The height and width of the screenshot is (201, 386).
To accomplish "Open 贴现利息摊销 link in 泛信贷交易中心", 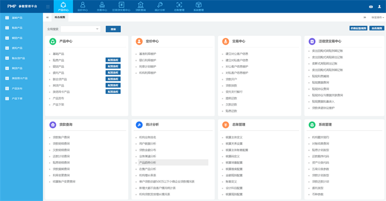I will (320, 76).
